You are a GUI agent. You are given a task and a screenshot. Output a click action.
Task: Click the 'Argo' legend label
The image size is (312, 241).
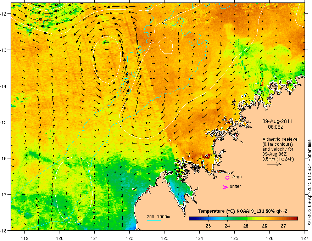coord(237,177)
